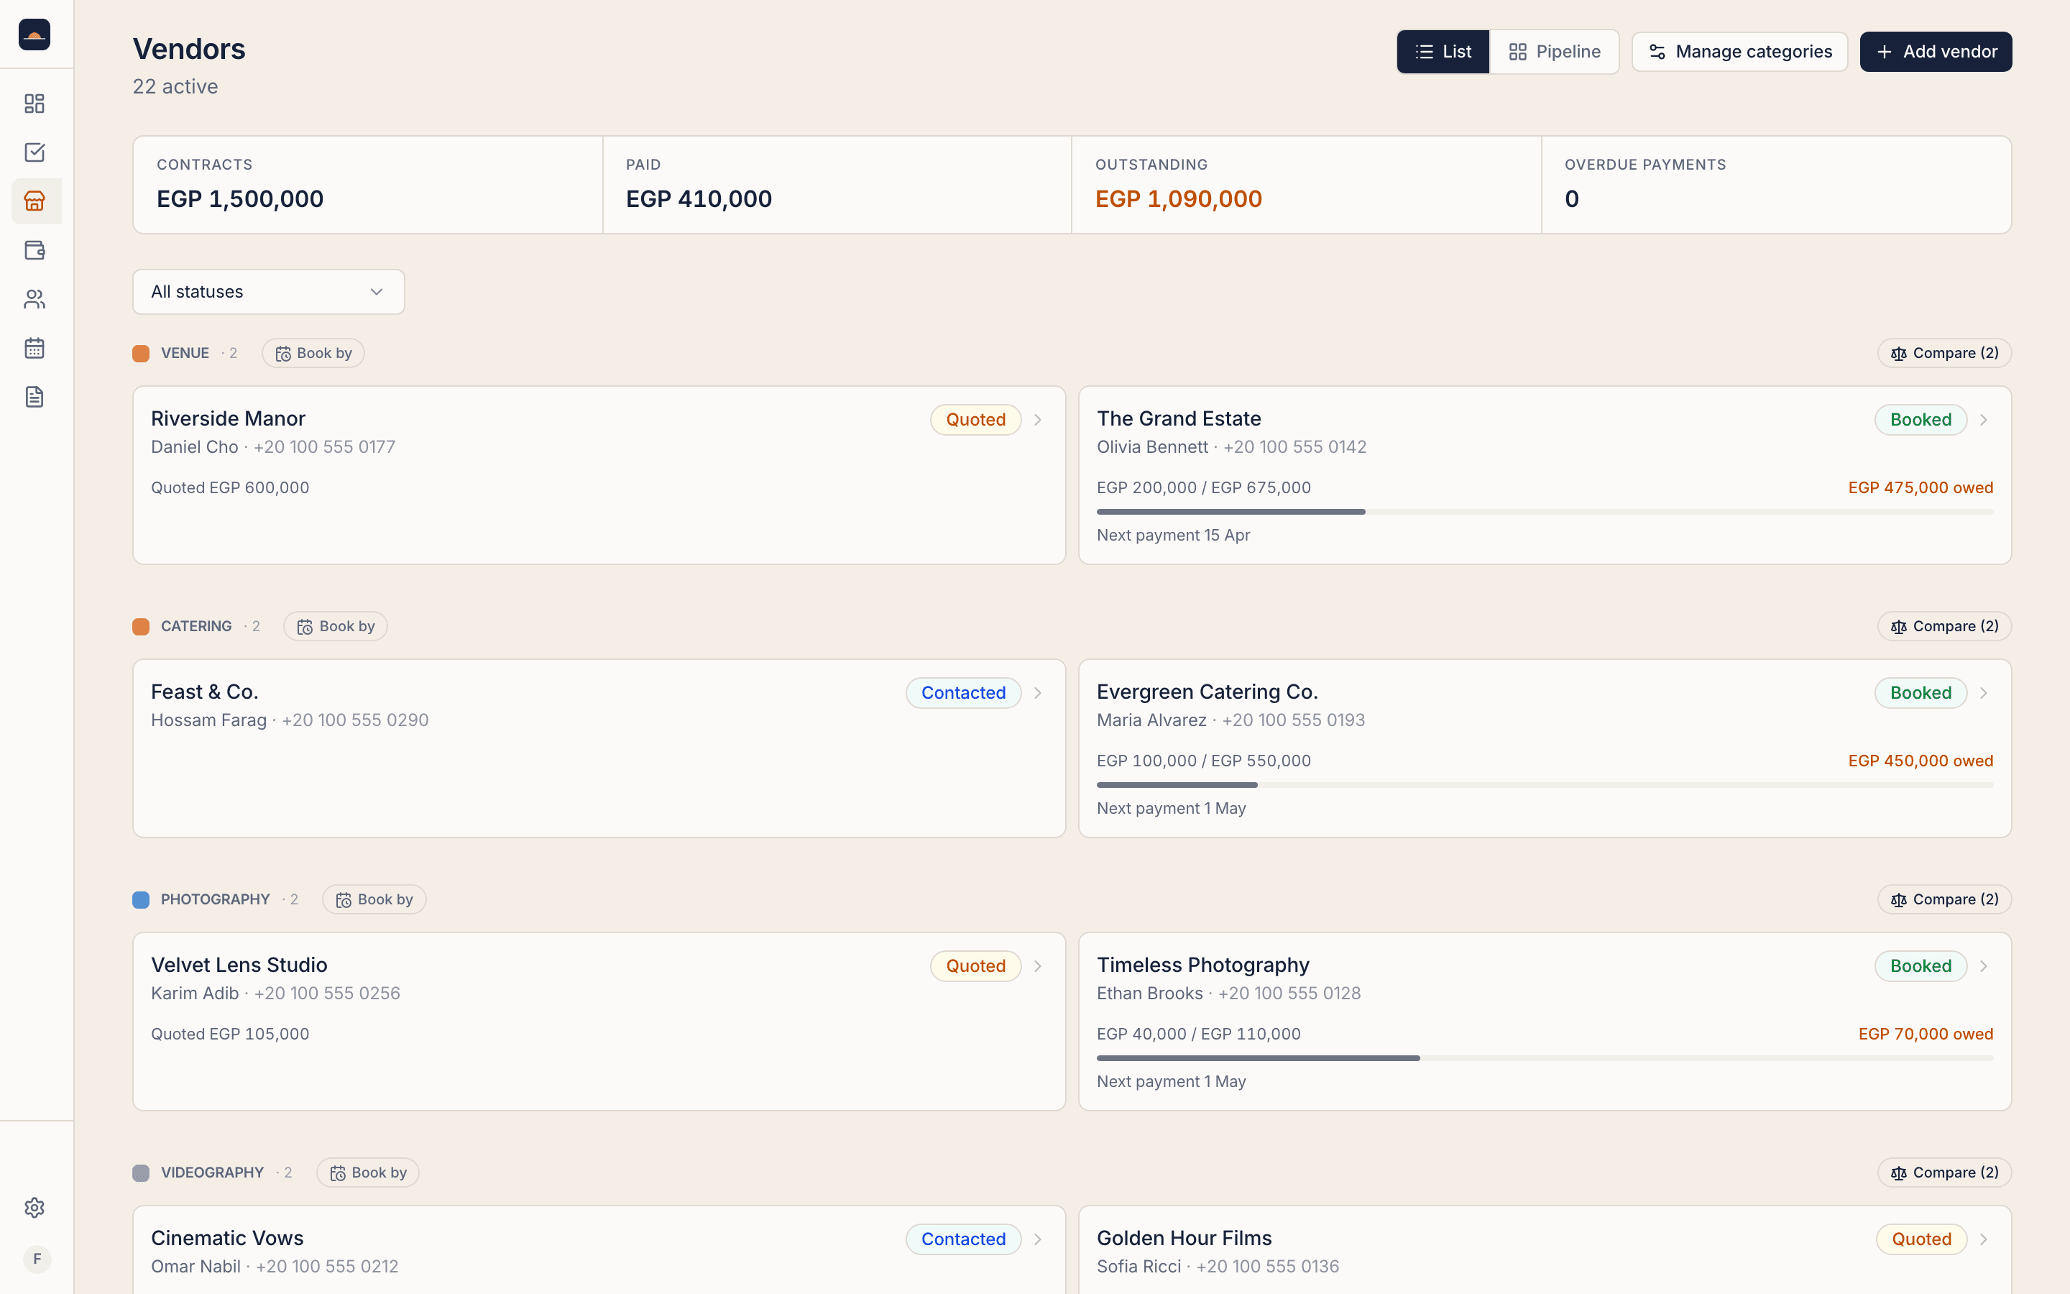Expand Timeless Photography with its chevron
Screen dimensions: 2070x1294
point(1984,965)
